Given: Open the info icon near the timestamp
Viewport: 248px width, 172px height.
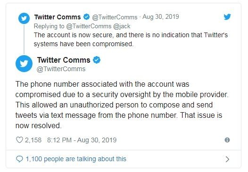Looking at the screenshot, I should (x=227, y=140).
